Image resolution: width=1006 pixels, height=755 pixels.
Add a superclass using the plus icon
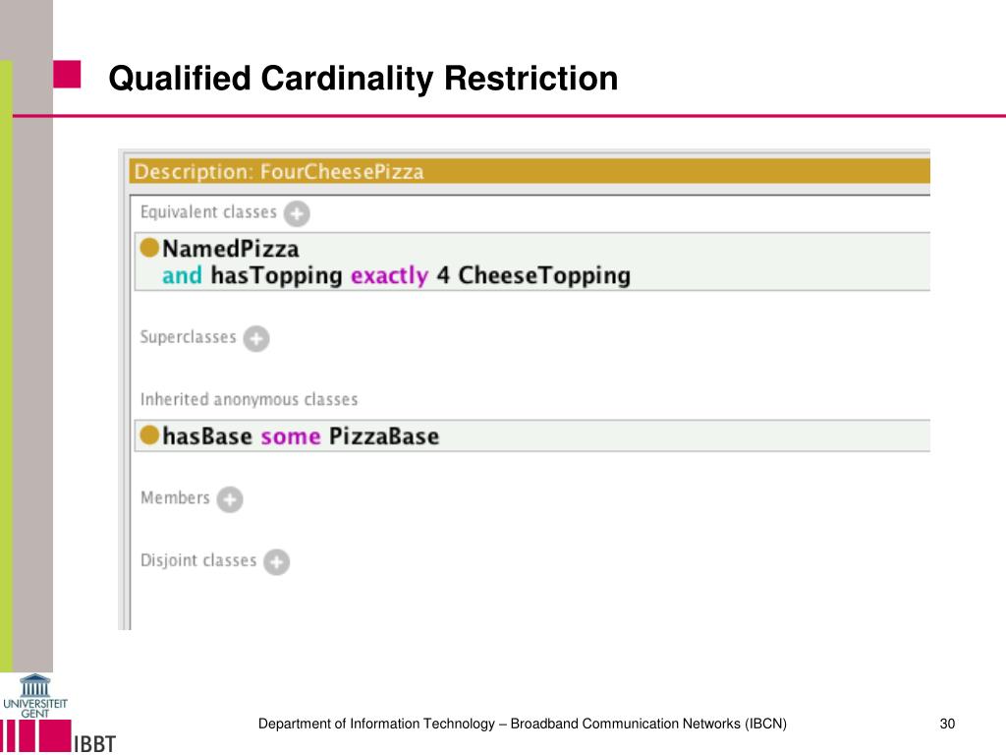coord(256,338)
